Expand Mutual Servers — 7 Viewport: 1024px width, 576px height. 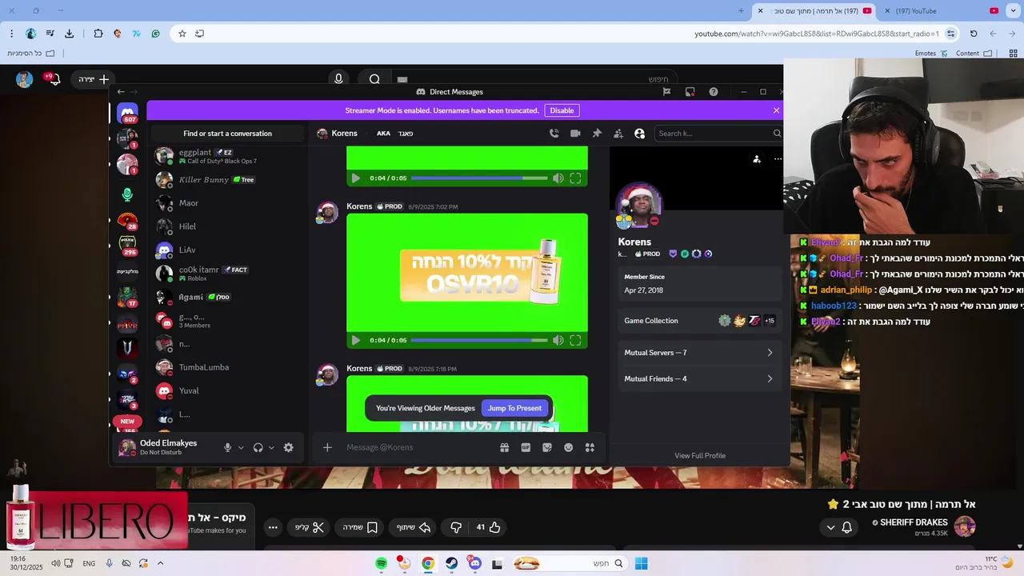pos(699,353)
